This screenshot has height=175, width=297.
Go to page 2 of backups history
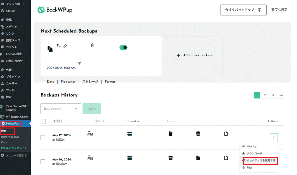(265, 95)
